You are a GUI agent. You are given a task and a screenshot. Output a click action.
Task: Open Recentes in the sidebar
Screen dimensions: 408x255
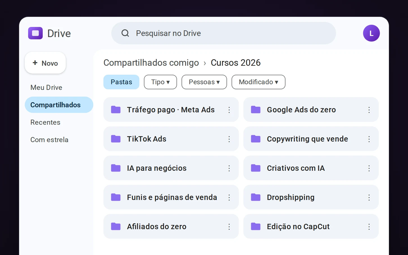(x=45, y=122)
